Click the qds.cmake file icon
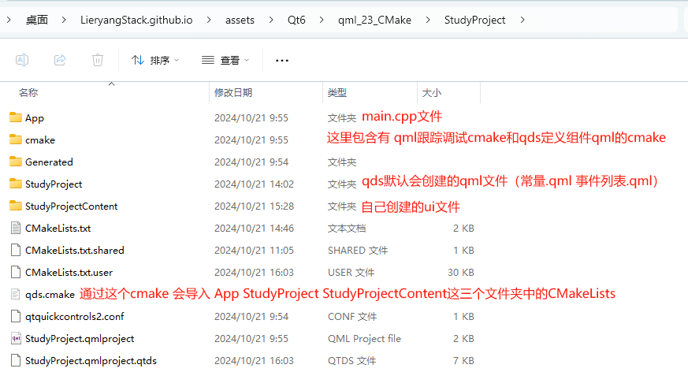688x372 pixels. pos(15,294)
